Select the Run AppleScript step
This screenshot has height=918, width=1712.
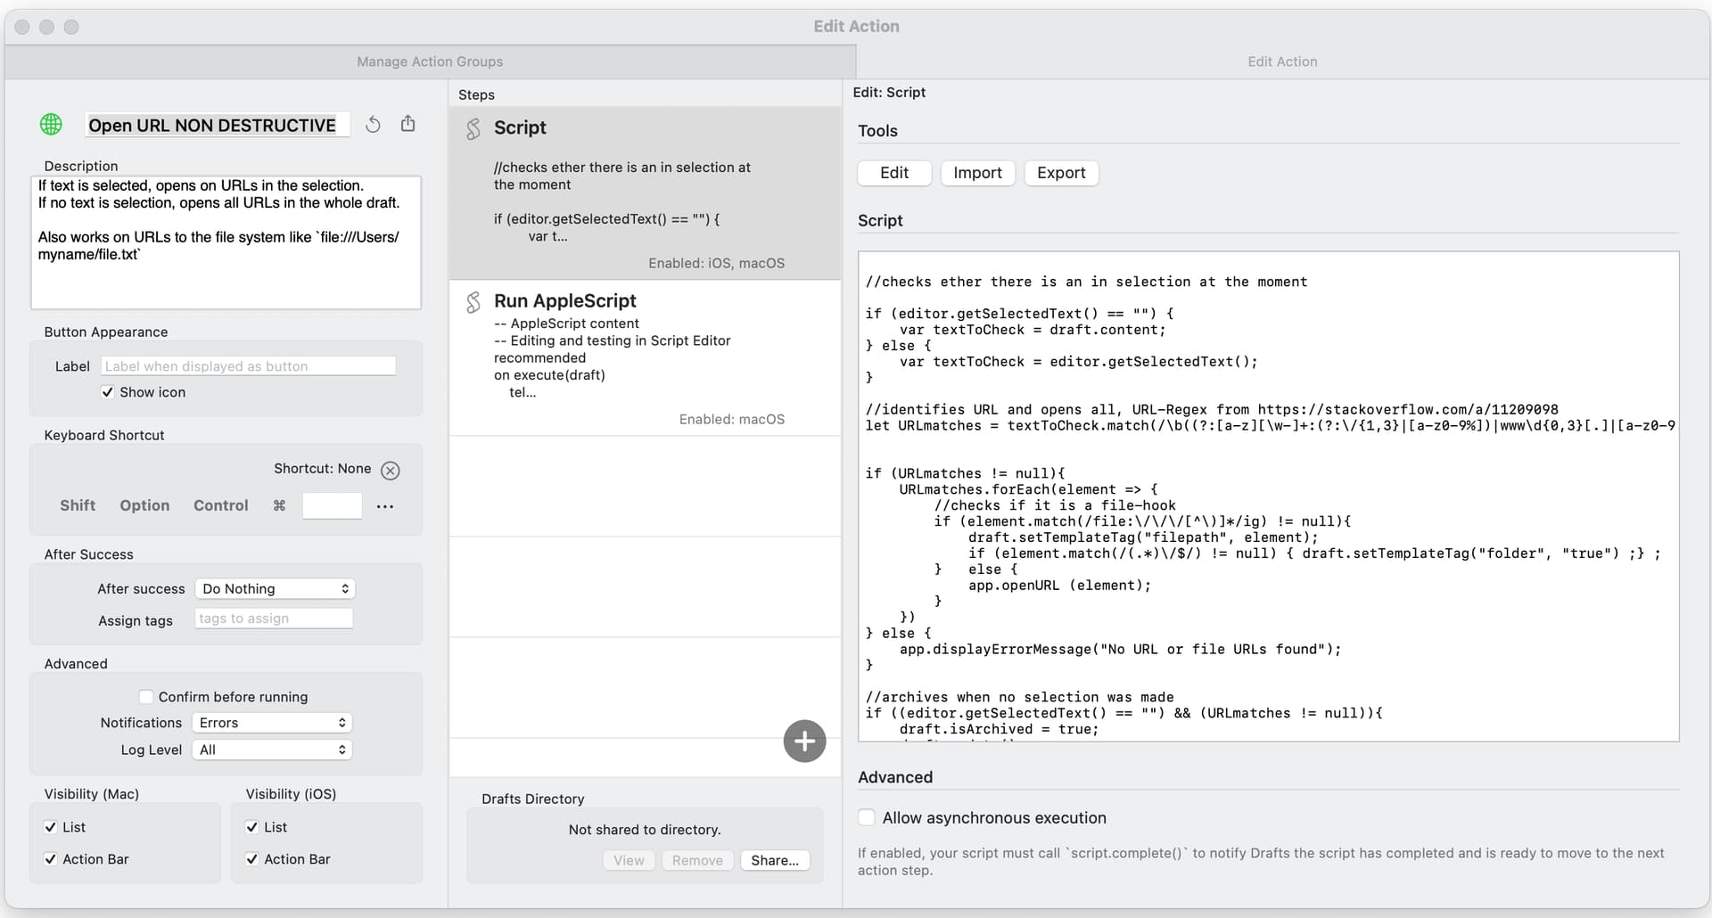pos(645,358)
